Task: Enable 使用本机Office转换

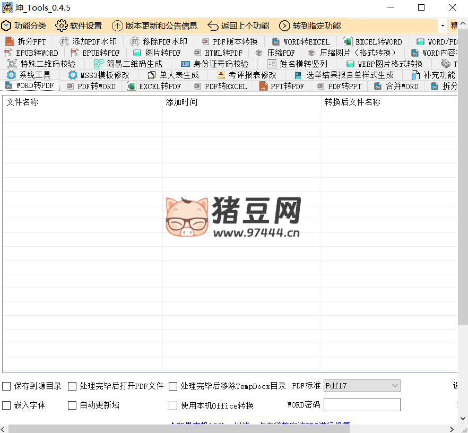Action: click(x=172, y=405)
